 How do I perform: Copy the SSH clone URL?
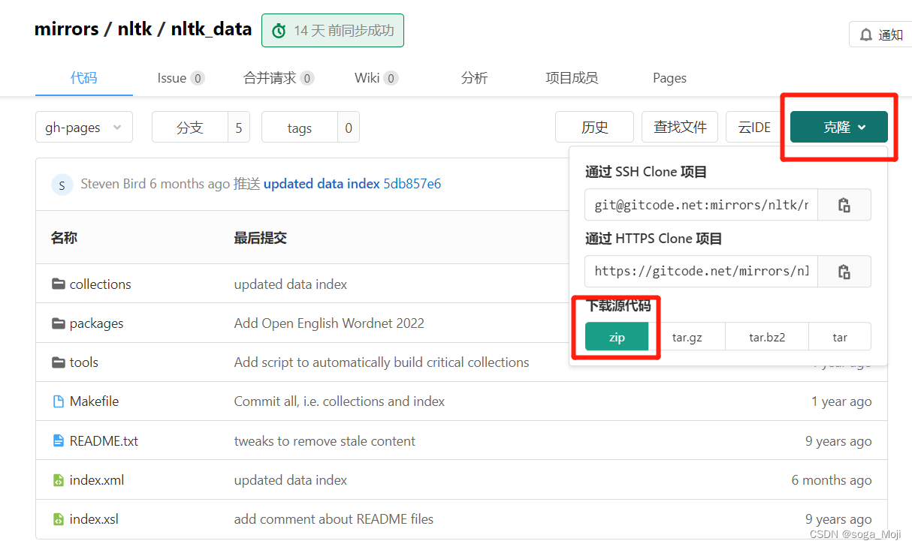[x=844, y=205]
